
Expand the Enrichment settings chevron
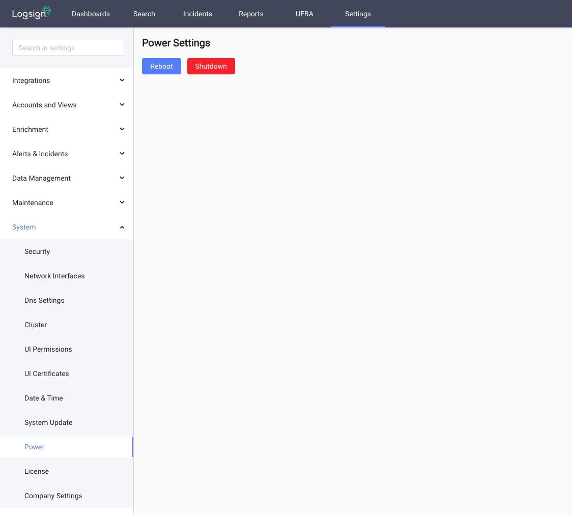[122, 129]
